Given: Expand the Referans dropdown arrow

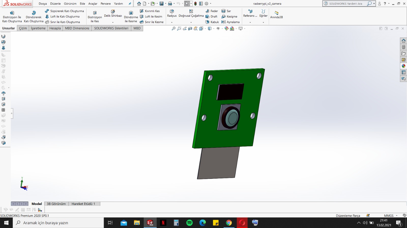Looking at the screenshot, I should click(x=250, y=22).
